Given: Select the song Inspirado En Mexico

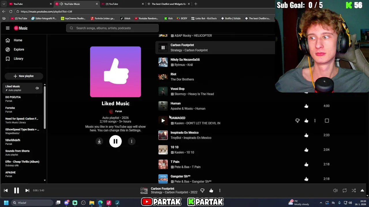Looking at the screenshot, I should pos(184,133).
